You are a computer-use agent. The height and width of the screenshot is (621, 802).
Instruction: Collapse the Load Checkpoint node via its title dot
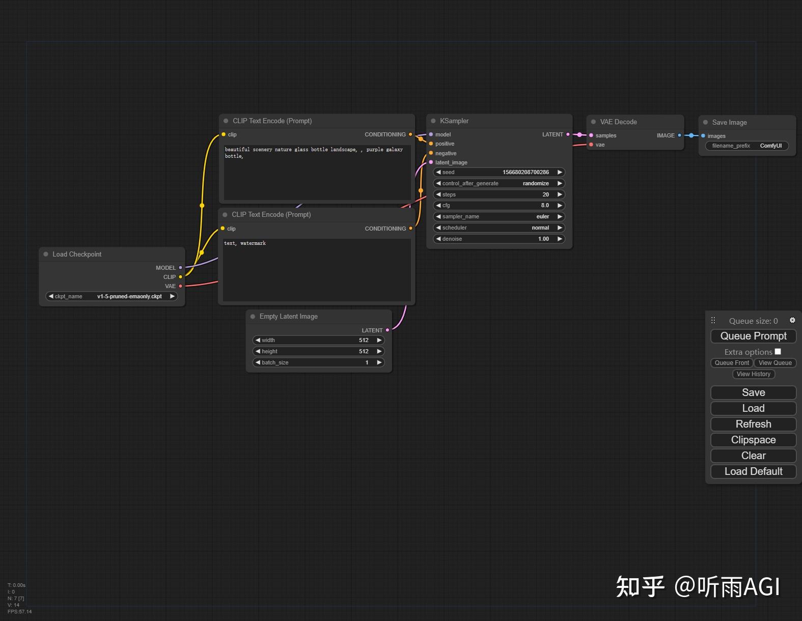coord(46,254)
